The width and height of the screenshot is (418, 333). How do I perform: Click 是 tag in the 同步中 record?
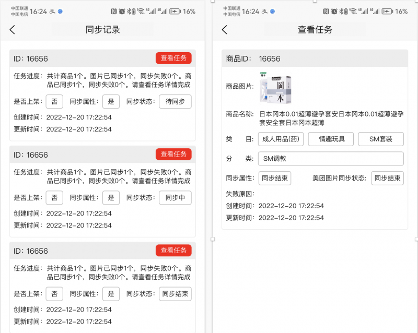pos(111,198)
